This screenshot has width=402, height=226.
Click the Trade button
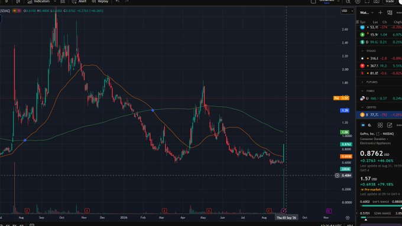[390, 2]
